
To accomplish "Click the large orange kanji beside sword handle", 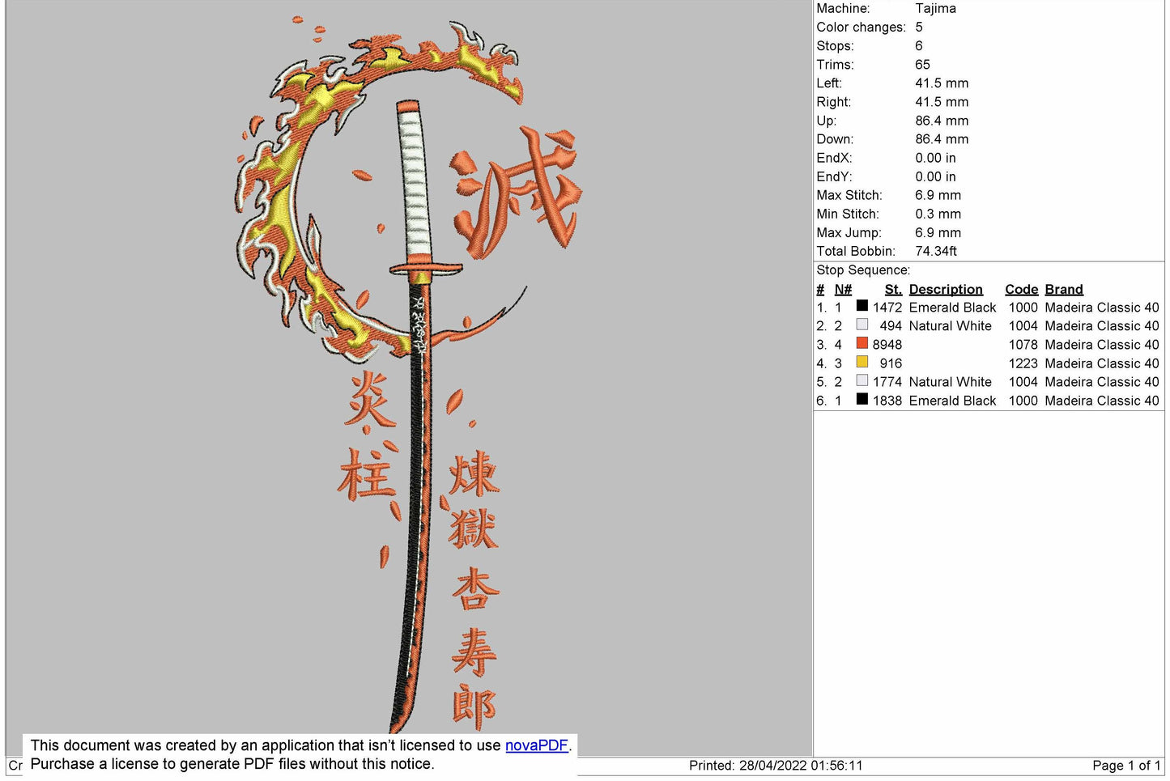I will (x=517, y=193).
